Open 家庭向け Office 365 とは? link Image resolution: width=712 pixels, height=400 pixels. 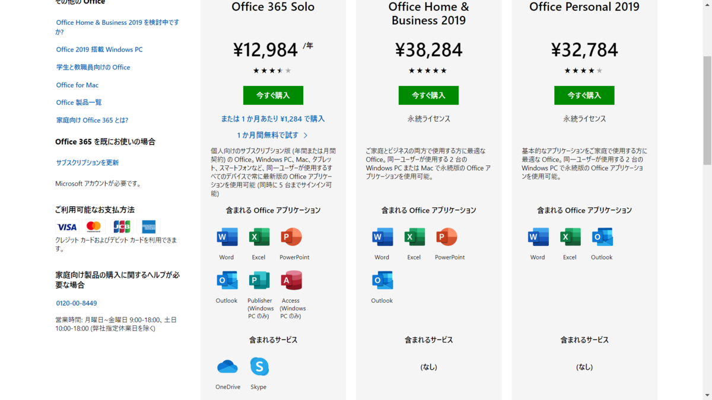(x=92, y=120)
